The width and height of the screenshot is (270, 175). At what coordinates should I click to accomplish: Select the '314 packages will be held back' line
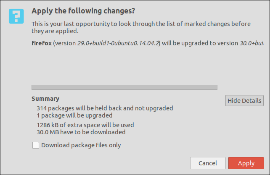[105, 108]
